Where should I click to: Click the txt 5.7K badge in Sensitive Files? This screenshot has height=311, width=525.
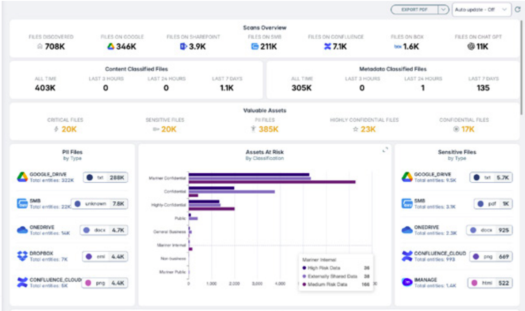pyautogui.click(x=491, y=177)
